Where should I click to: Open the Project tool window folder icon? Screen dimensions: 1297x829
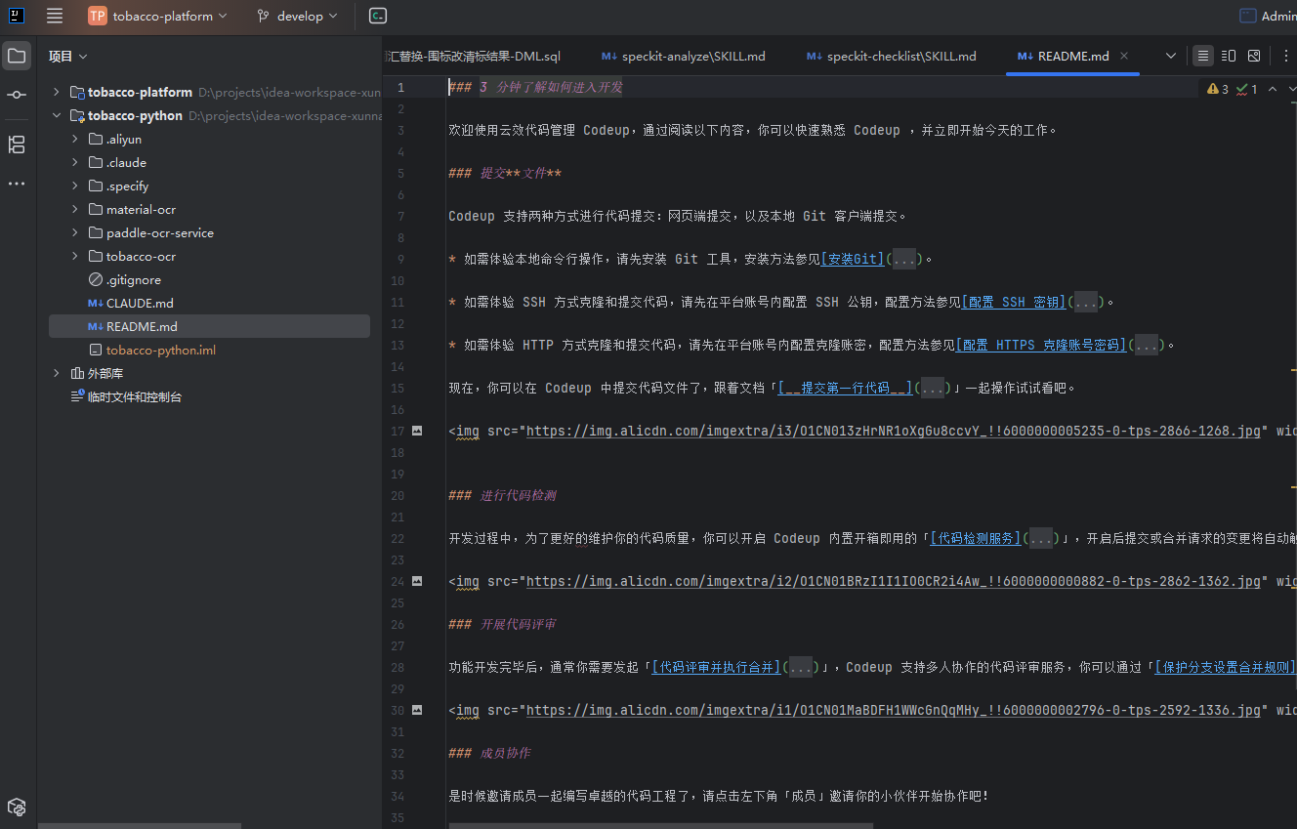(x=17, y=56)
